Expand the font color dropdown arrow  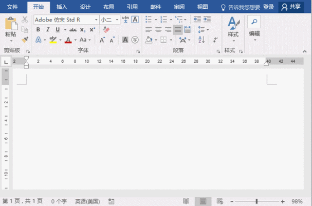tap(75, 40)
